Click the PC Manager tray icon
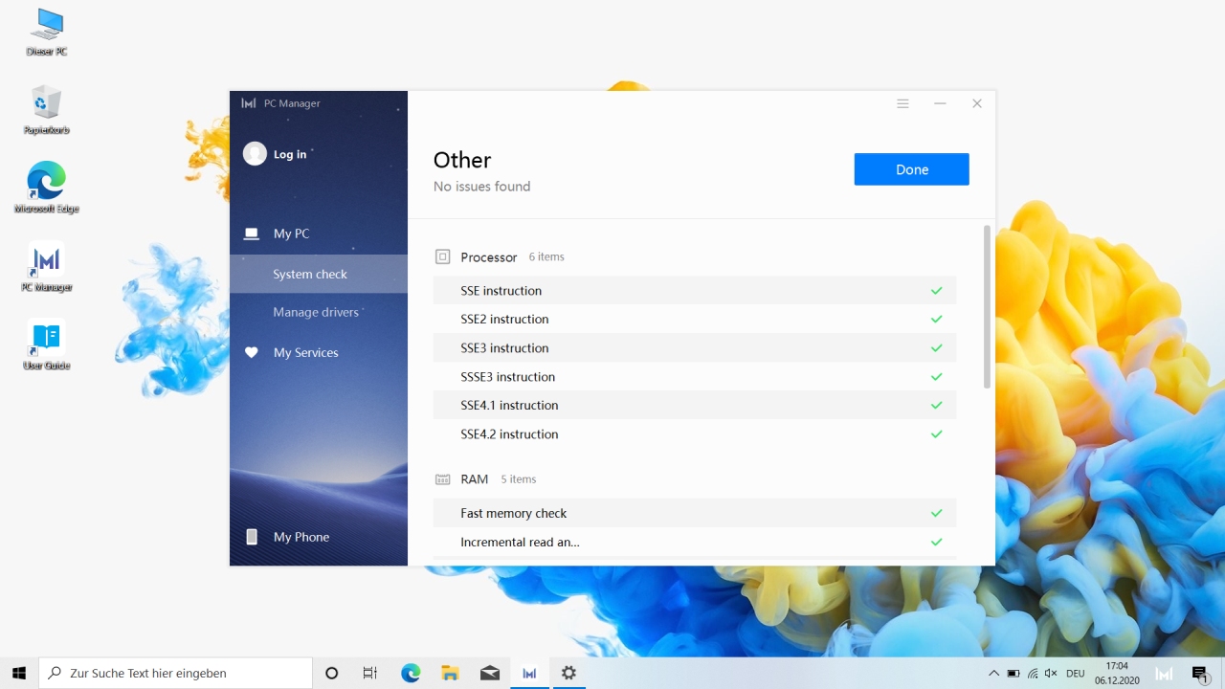The image size is (1225, 689). [x=1164, y=673]
